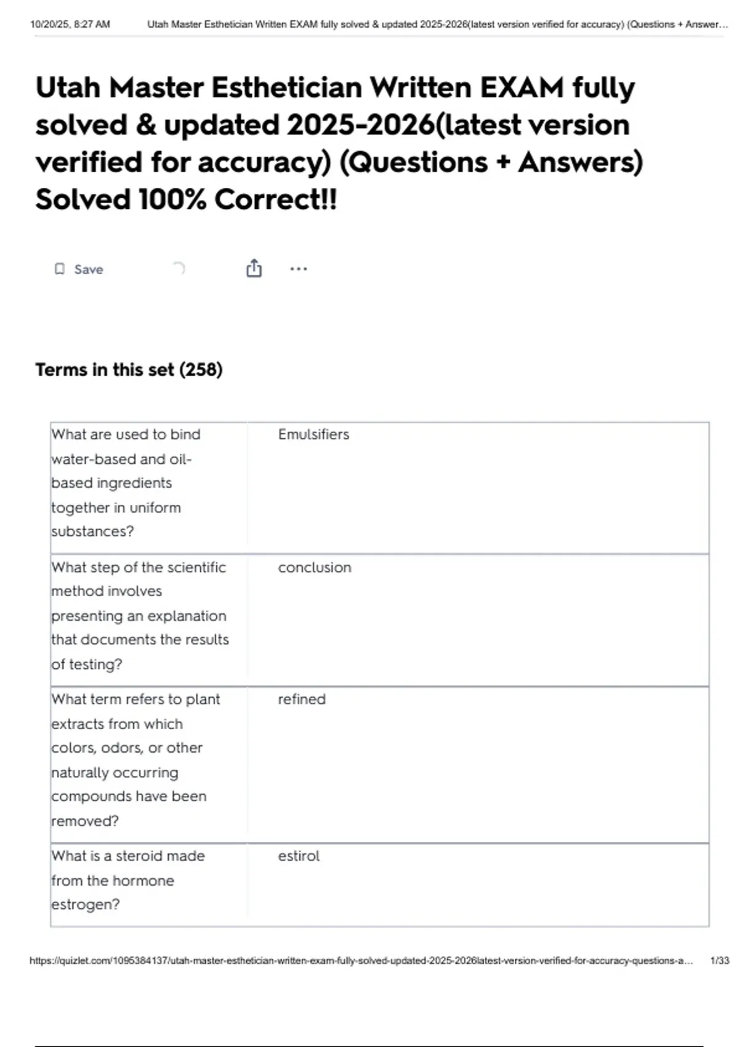
Task: Select the "Terms in this set (258)" heading
Action: tap(129, 370)
